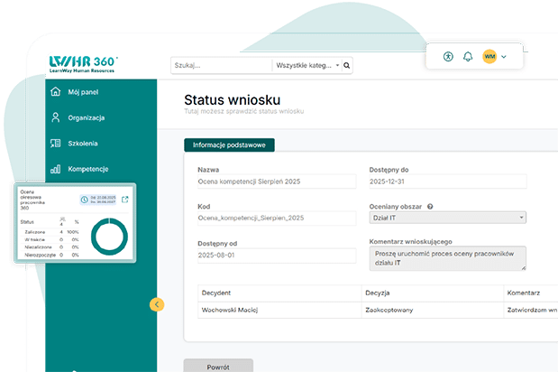Screen dimensions: 558x372
Task: Click the help icon beside Oceniany obszar
Action: pyautogui.click(x=430, y=206)
